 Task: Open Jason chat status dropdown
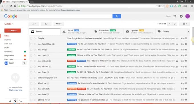point(12,63)
